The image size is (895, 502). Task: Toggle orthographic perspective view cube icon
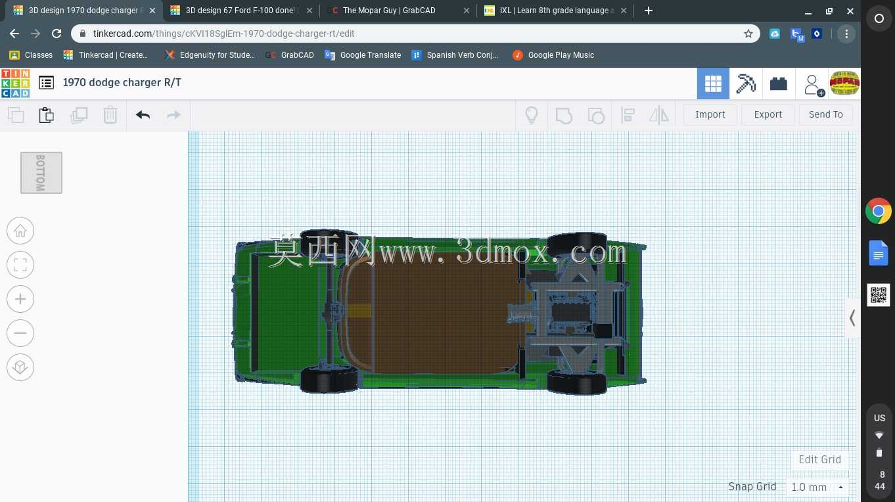(20, 367)
